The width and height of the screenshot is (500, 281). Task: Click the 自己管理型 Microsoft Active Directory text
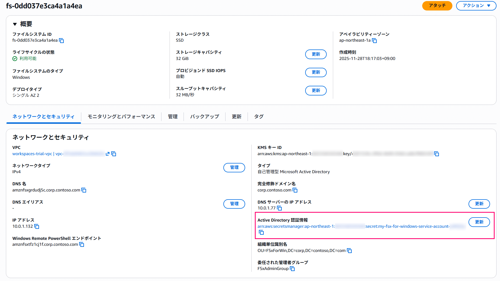point(294,172)
